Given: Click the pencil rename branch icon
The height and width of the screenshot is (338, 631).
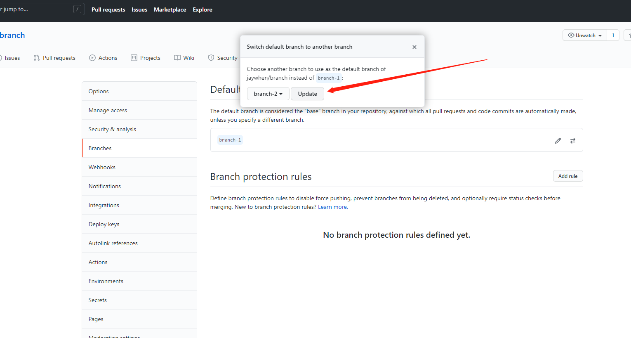Looking at the screenshot, I should pyautogui.click(x=558, y=141).
